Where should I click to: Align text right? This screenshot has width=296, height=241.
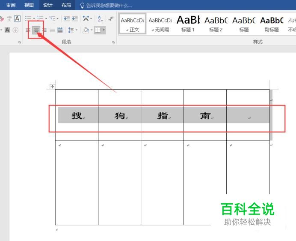point(44,30)
